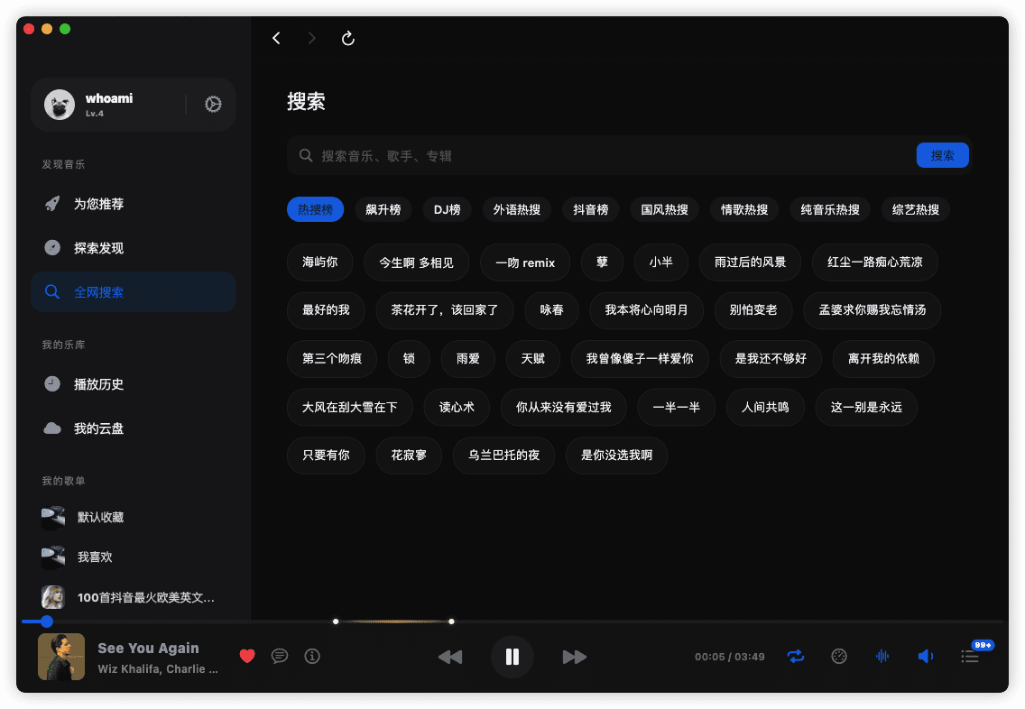Switch to the 抖音榜 tab
The height and width of the screenshot is (709, 1025).
click(590, 209)
